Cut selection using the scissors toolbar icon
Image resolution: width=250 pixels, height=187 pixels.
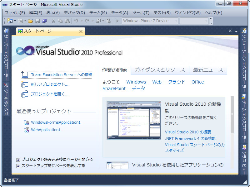53,21
